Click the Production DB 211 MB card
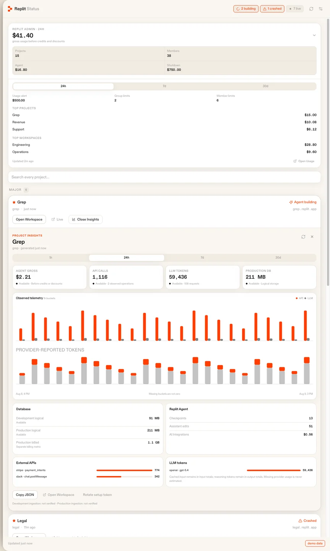The width and height of the screenshot is (330, 551). [x=279, y=277]
